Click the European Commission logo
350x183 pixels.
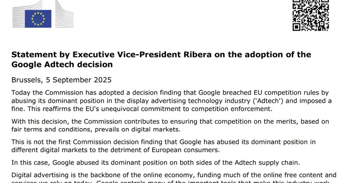(x=43, y=14)
